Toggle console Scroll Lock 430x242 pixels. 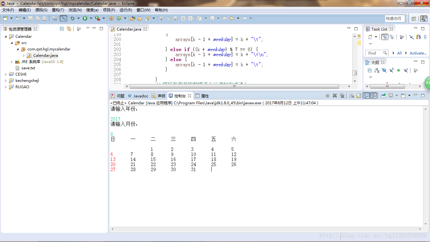[x=359, y=95]
